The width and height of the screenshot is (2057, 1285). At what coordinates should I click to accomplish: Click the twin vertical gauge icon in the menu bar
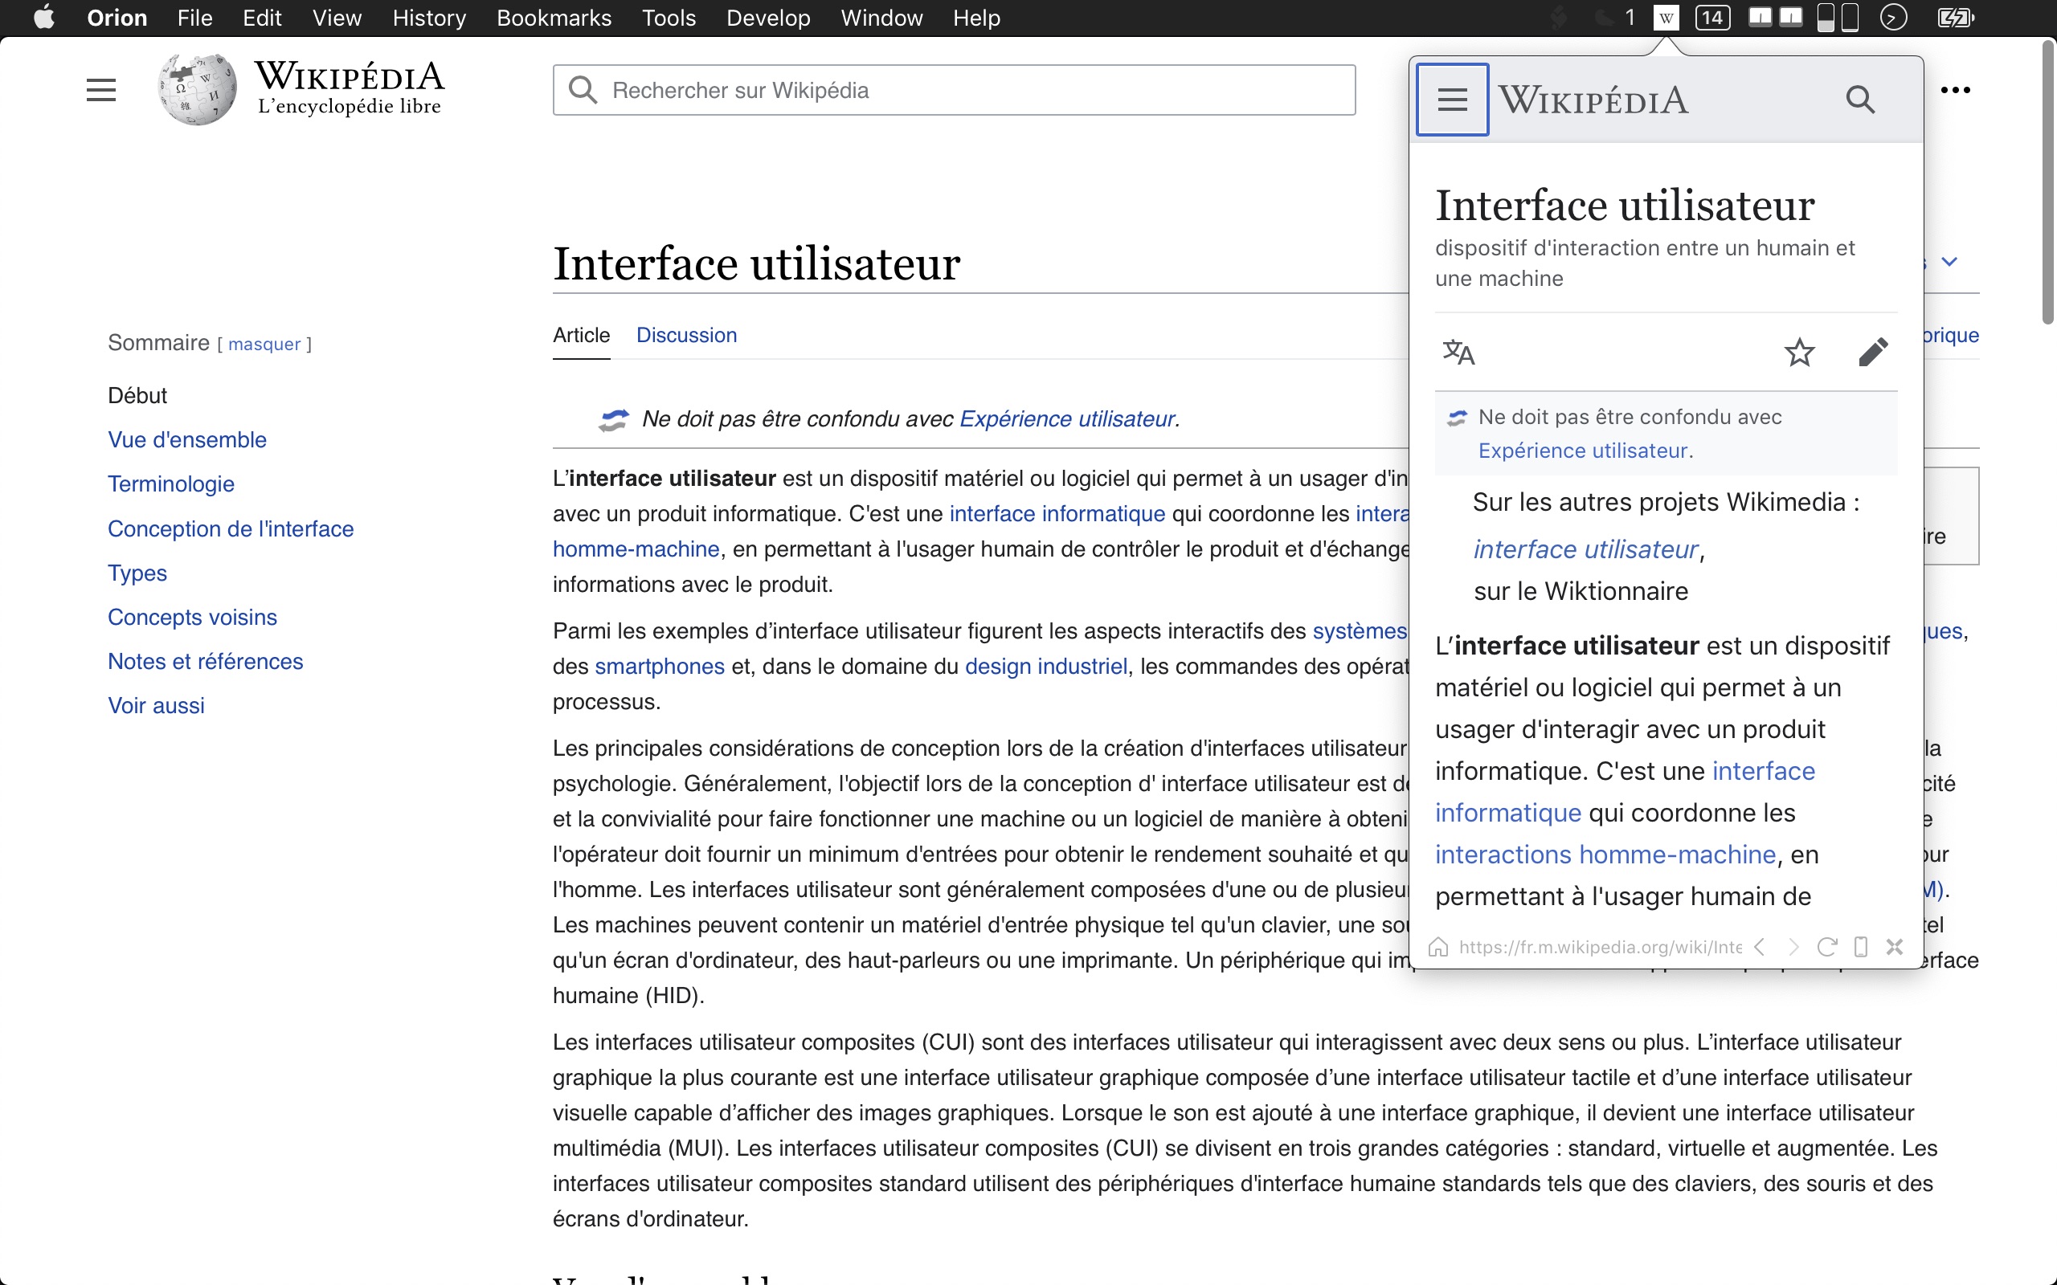click(x=1837, y=18)
